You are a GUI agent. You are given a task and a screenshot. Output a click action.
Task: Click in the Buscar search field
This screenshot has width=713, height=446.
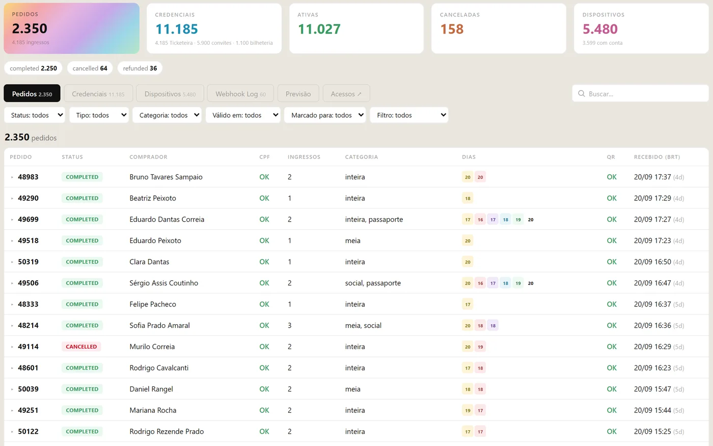coord(640,94)
